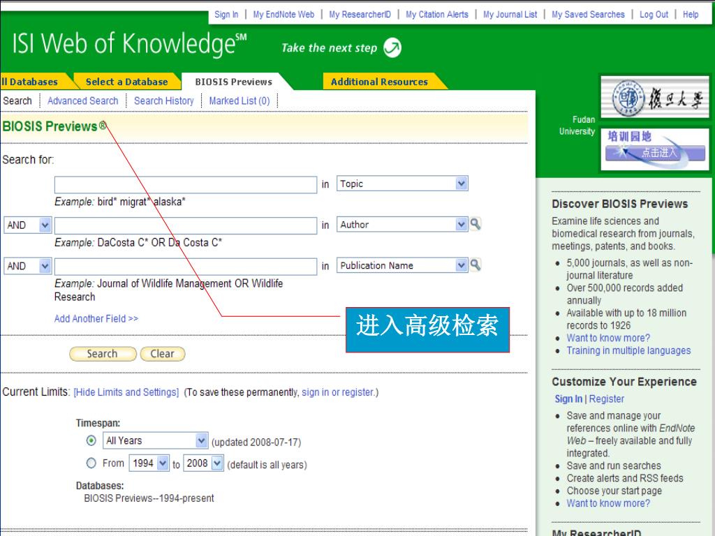
Task: Click Register link in sidebar
Action: point(607,399)
